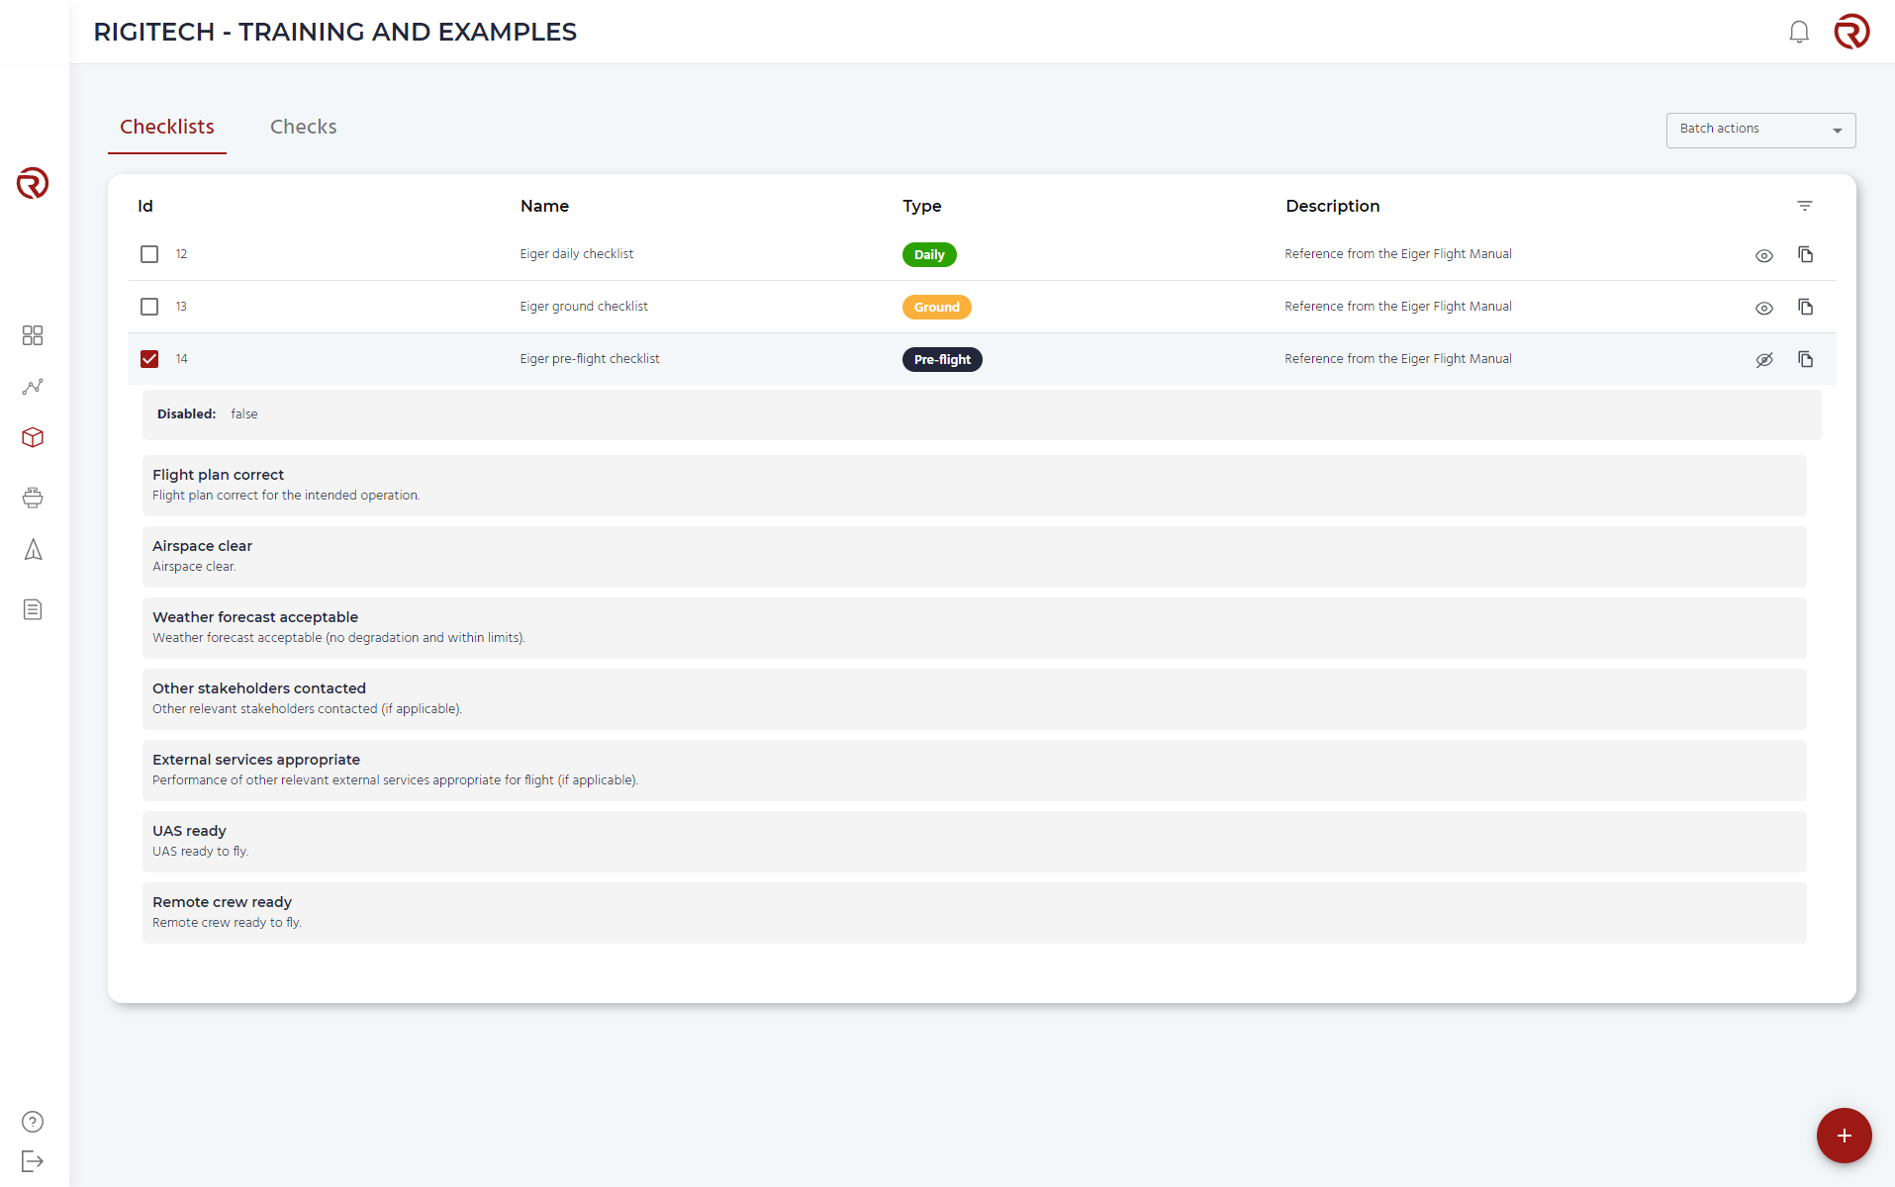This screenshot has height=1187, width=1895.
Task: Select the checkbox for checklist 12
Action: [x=149, y=254]
